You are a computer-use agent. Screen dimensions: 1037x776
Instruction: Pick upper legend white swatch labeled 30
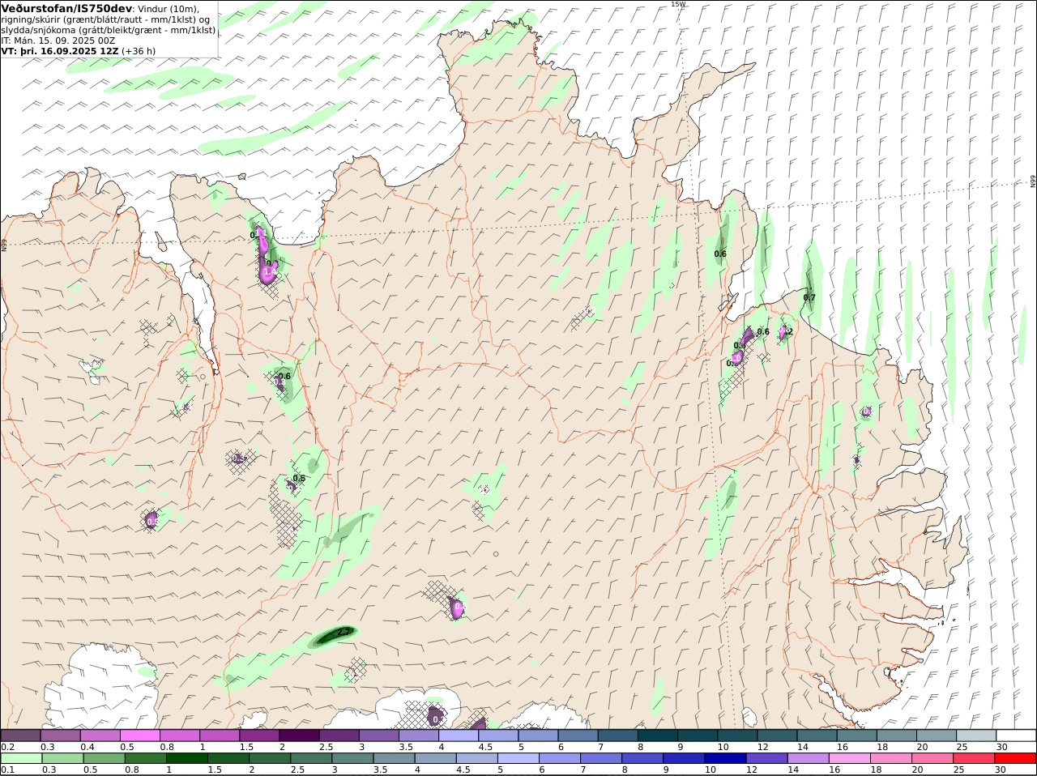(x=1017, y=735)
